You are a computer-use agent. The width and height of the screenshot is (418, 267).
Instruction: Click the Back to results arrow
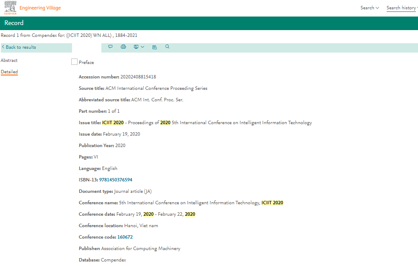(x=3, y=47)
